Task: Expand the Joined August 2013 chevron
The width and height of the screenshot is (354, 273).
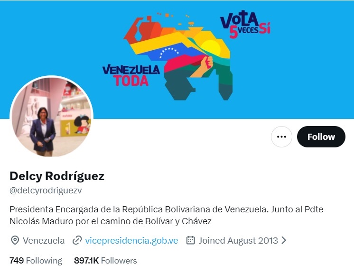Action: pyautogui.click(x=284, y=241)
